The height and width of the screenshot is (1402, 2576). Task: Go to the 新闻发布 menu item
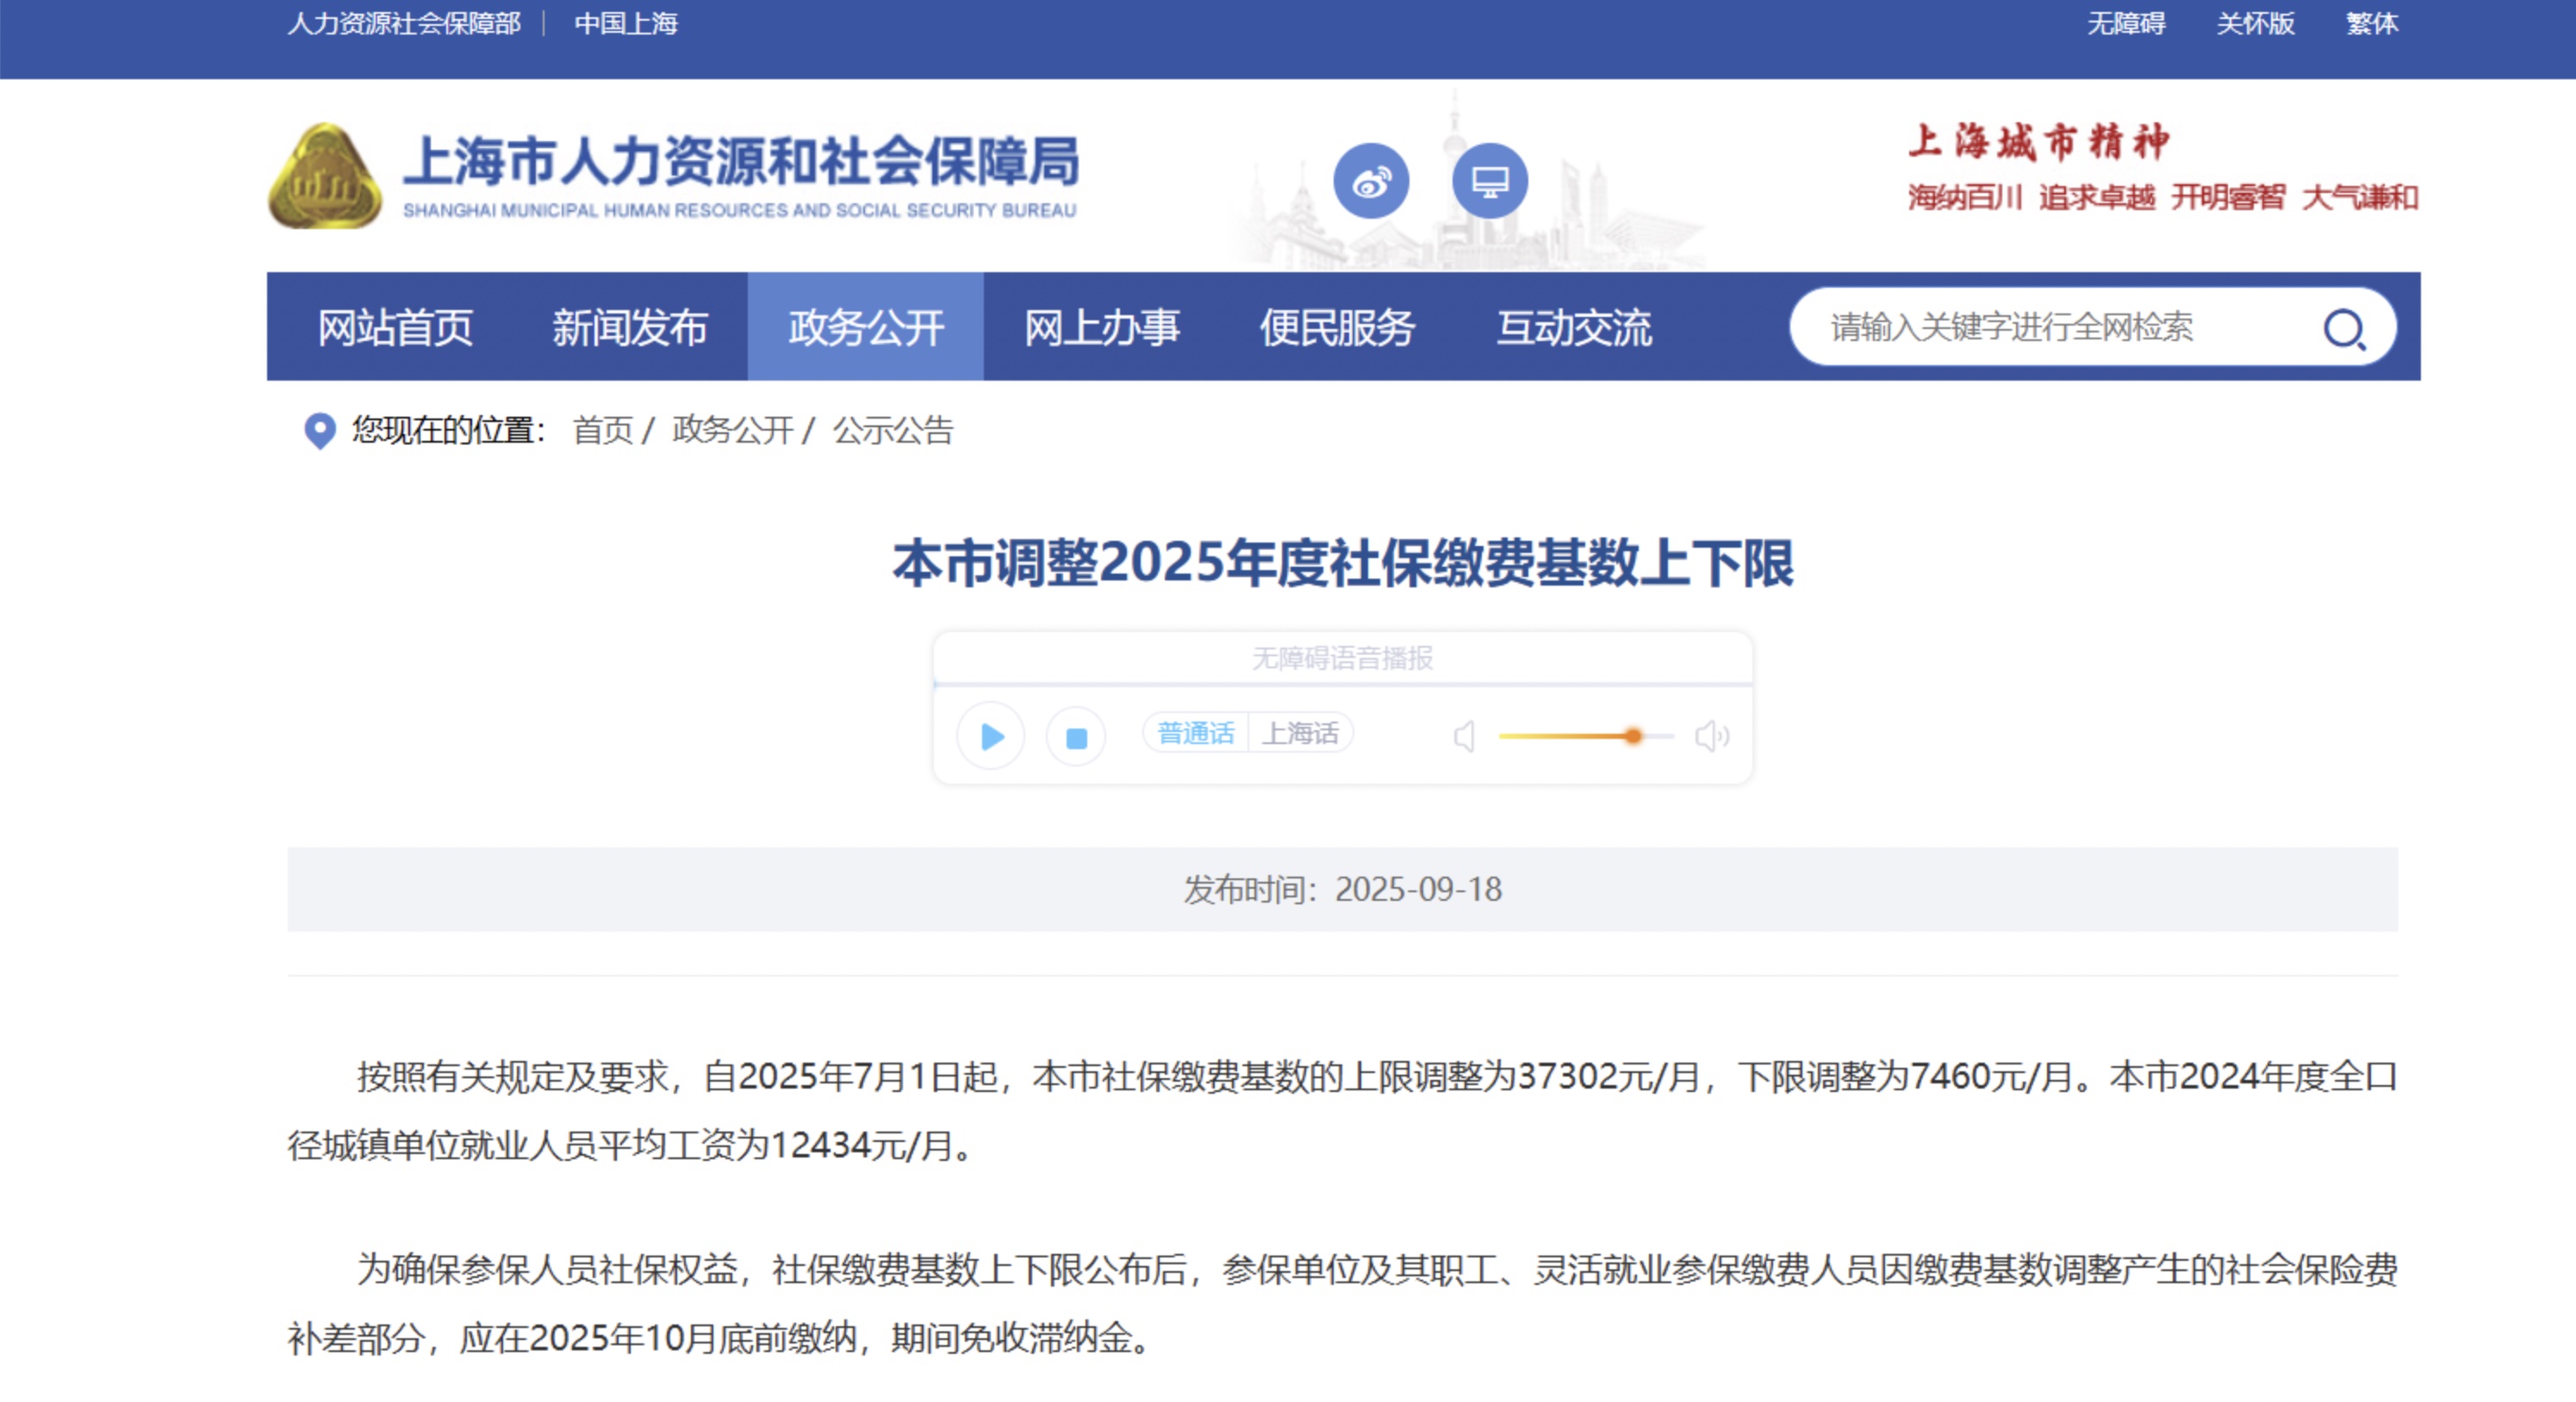click(x=629, y=328)
